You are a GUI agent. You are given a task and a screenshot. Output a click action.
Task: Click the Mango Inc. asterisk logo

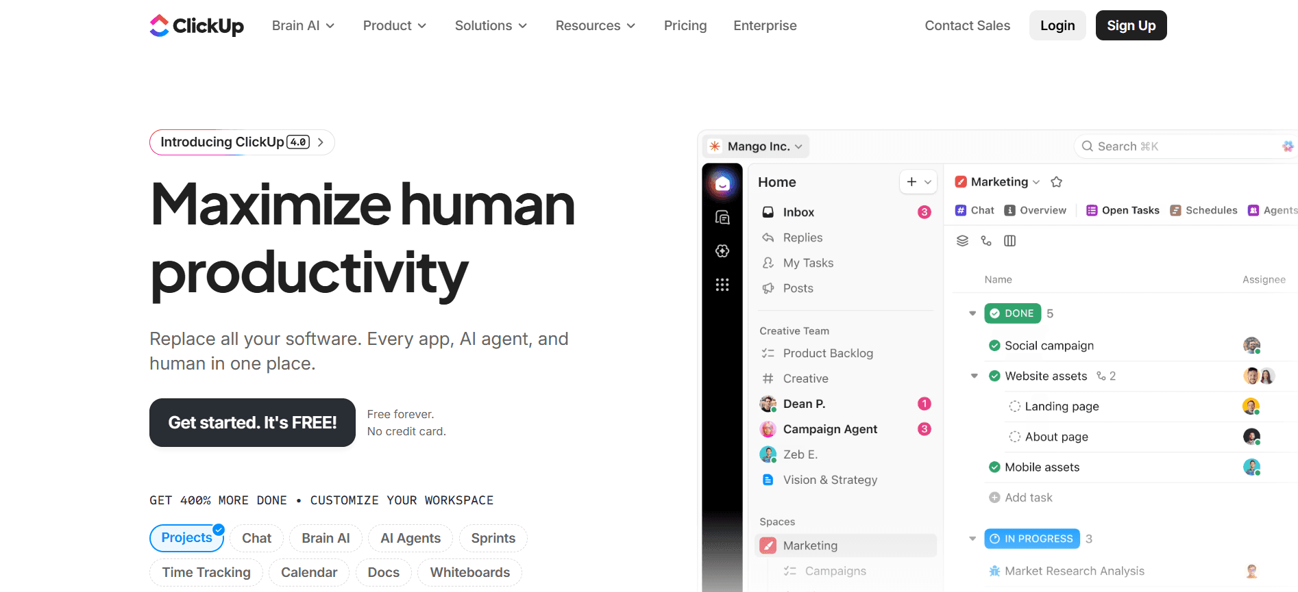[715, 146]
